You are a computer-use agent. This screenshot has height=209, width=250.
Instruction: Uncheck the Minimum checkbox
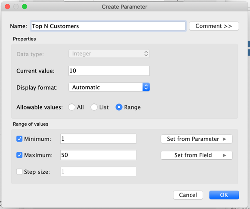click(x=19, y=139)
